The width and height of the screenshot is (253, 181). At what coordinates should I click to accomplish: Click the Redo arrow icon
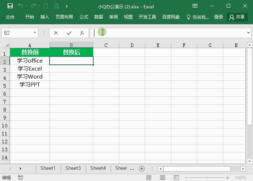coord(33,6)
